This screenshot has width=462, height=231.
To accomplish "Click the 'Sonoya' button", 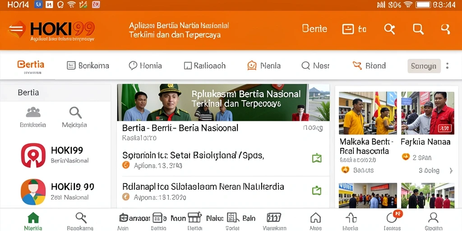I will 424,66.
